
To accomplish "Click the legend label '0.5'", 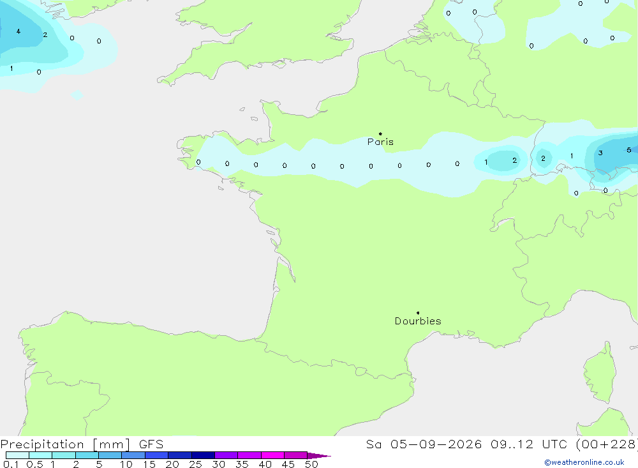I will (x=34, y=464).
